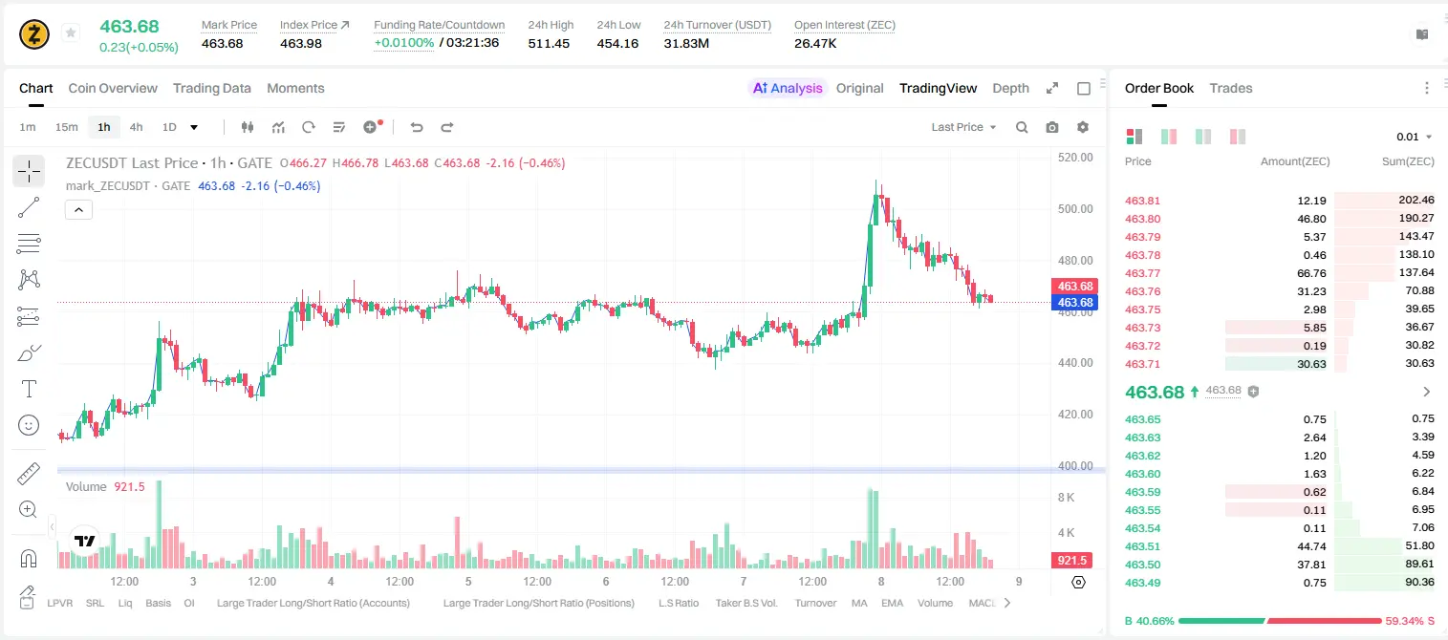Switch chart to Depth view
Image resolution: width=1448 pixels, height=640 pixels.
1010,88
